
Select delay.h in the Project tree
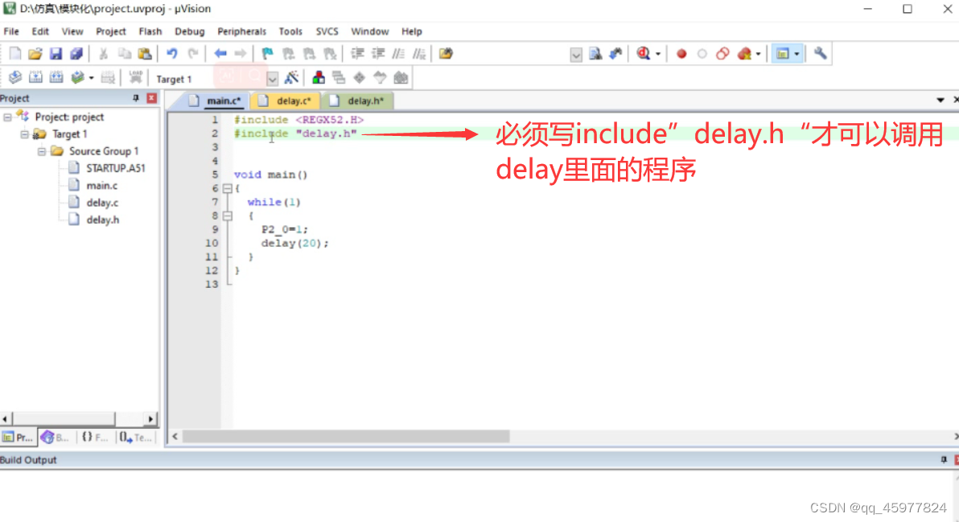[102, 219]
